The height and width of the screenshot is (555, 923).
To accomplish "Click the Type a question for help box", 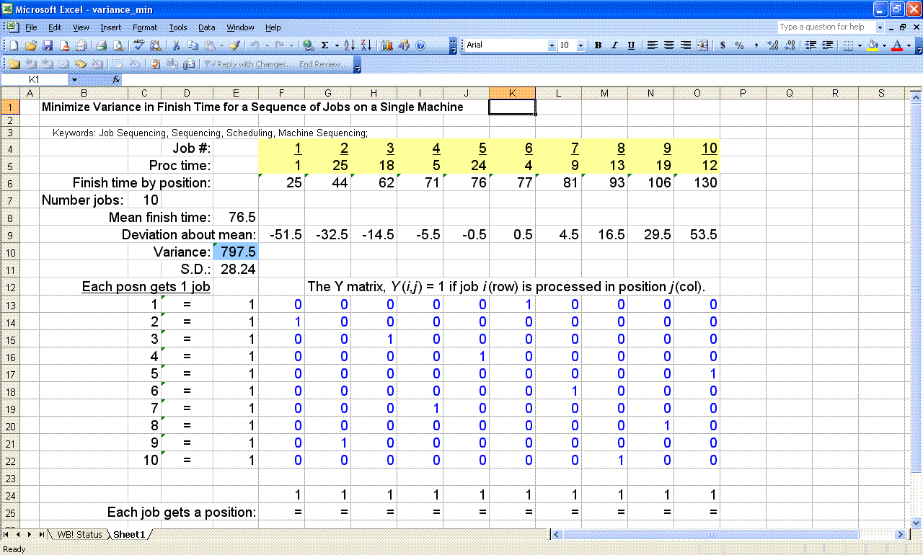I will (x=826, y=27).
